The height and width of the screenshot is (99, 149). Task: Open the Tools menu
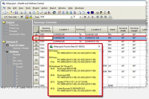click(28, 8)
